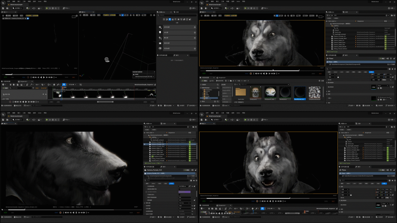Click viewport timeline scrubber in top-right window
The height and width of the screenshot is (223, 397).
click(299, 71)
